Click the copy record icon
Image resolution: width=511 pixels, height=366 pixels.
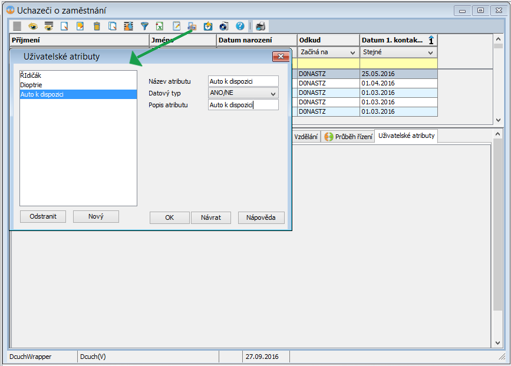[x=113, y=27]
